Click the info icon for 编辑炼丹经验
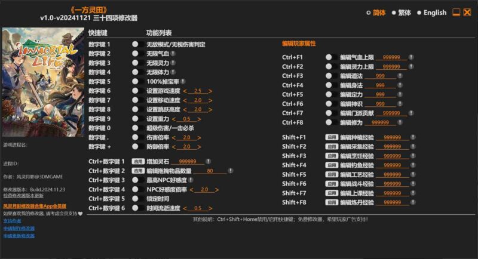The width and height of the screenshot is (478, 259). tap(413, 202)
